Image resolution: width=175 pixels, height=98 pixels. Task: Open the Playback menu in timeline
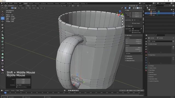click(x=7, y=91)
